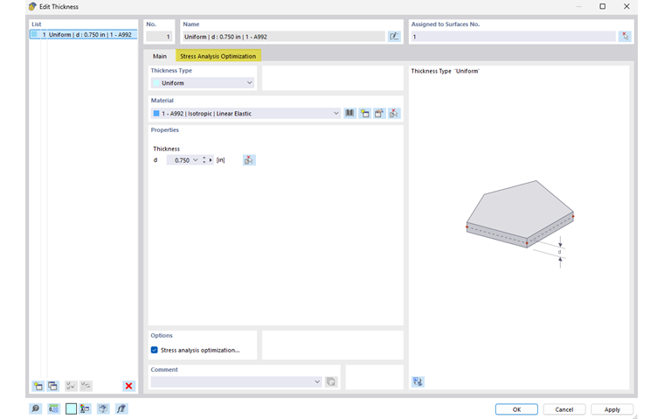The height and width of the screenshot is (419, 664).
Task: Click the edit name icon
Action: point(394,37)
